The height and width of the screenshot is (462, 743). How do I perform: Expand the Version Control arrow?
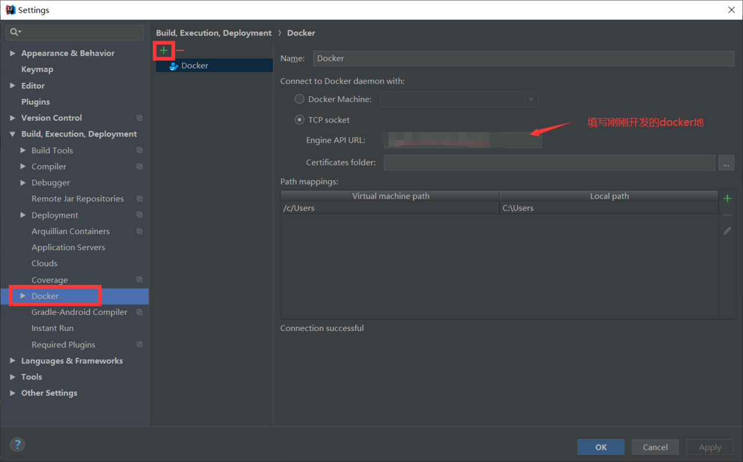(x=13, y=118)
